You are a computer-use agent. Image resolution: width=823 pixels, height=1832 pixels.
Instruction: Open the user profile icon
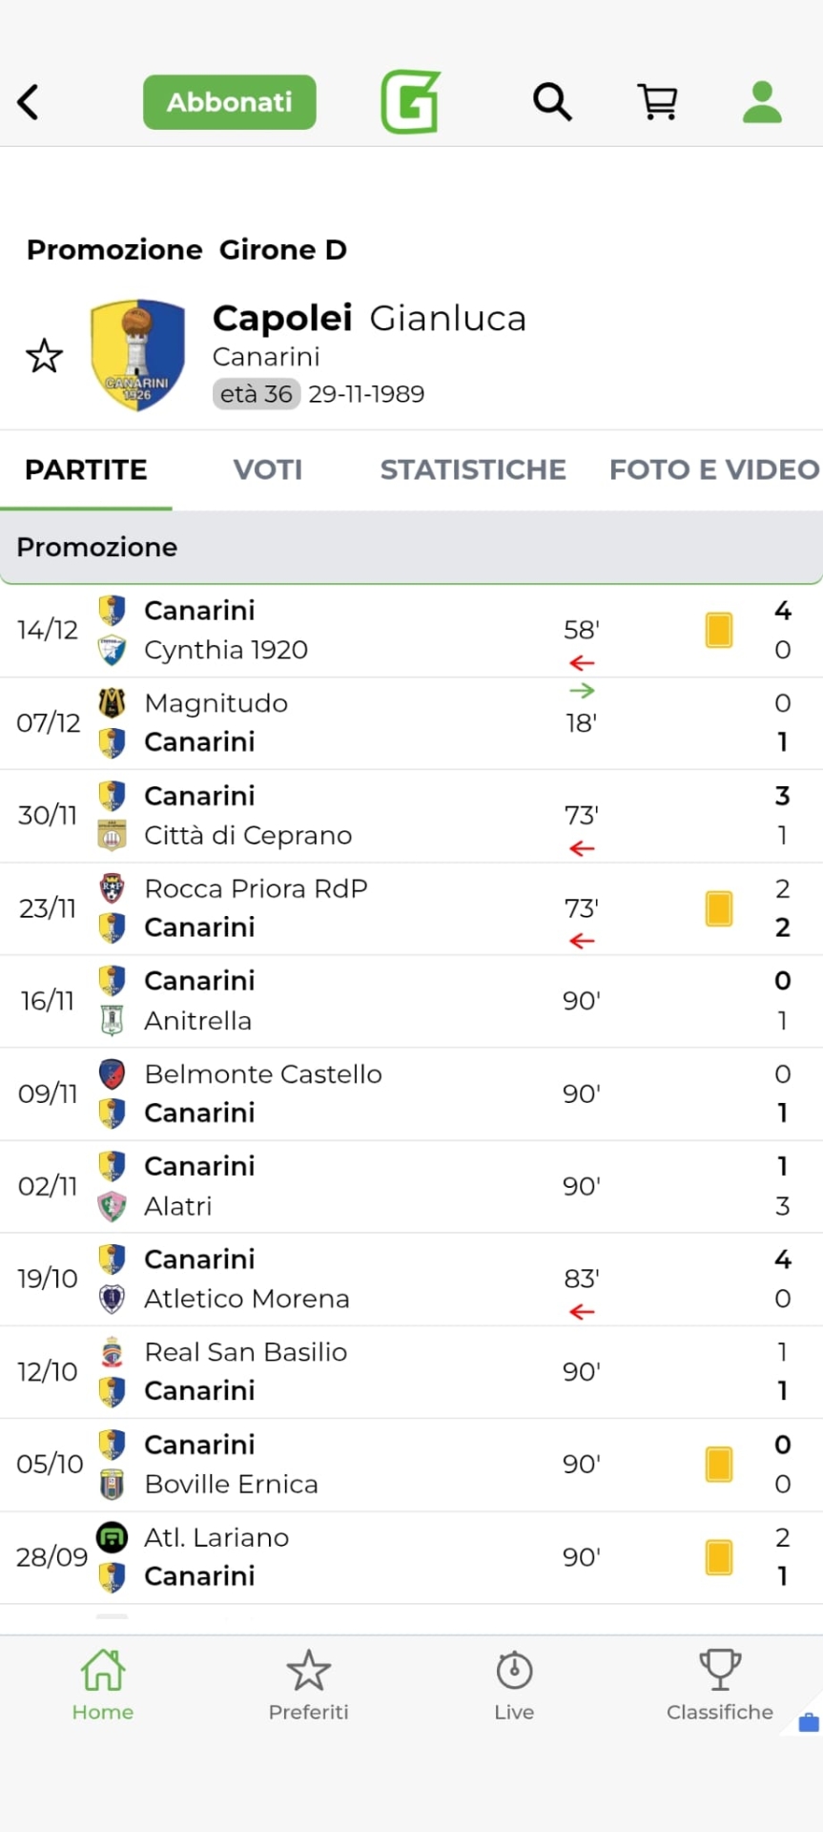[x=762, y=101]
